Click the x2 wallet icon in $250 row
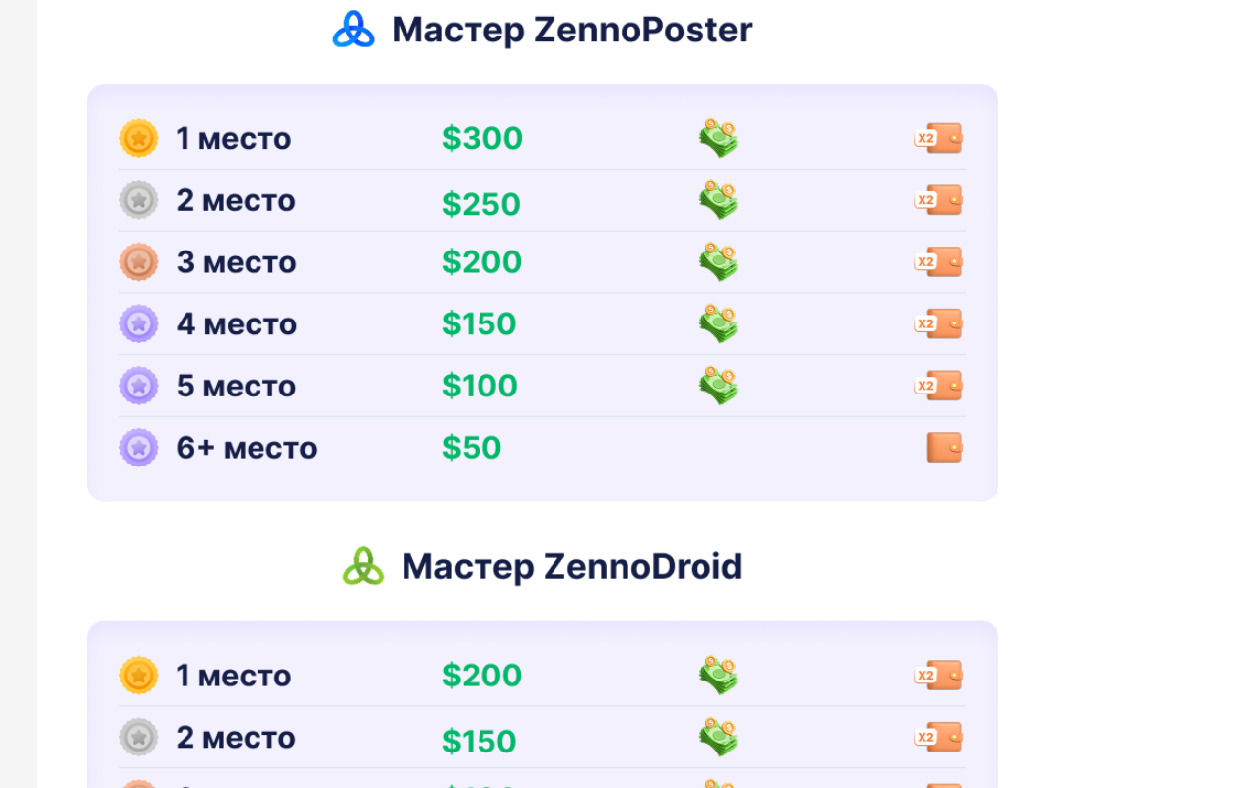 [x=938, y=200]
